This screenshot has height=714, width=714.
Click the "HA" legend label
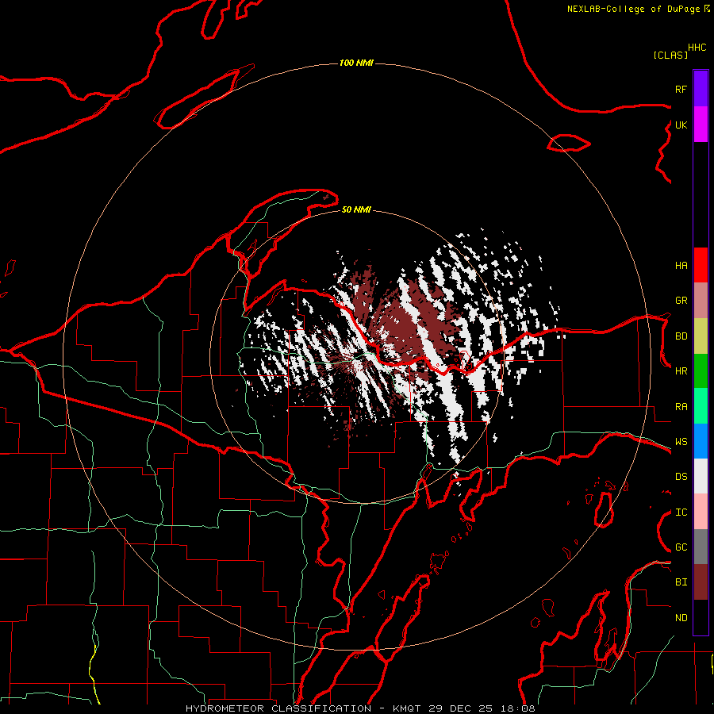point(681,265)
